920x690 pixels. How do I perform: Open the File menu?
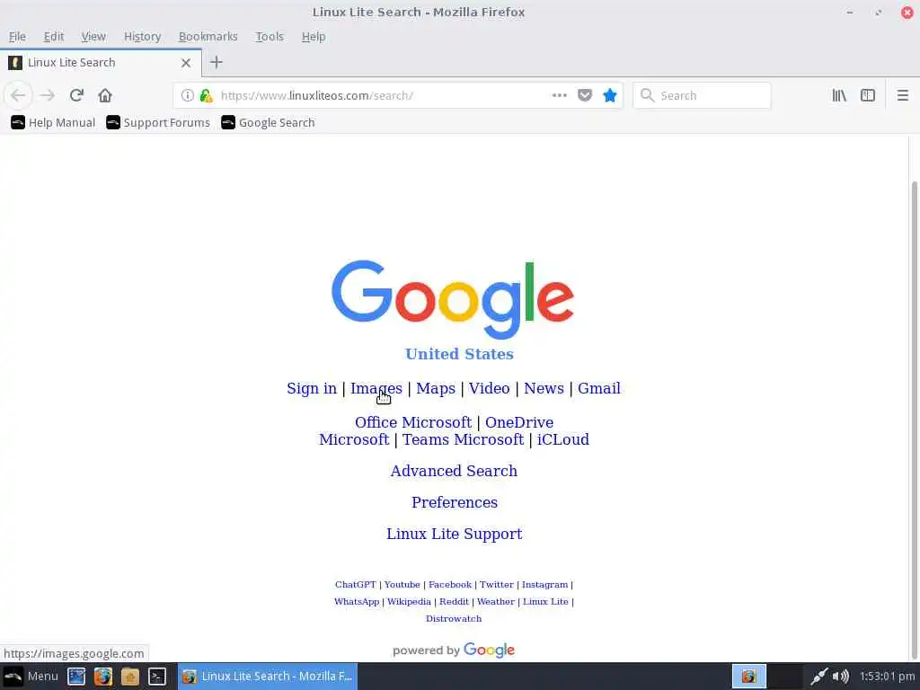pos(17,36)
